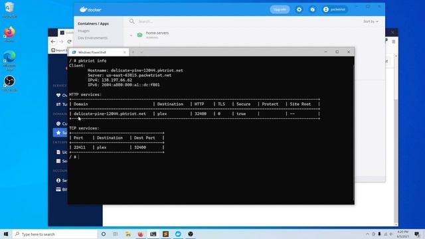Open Overview heart icon in browser sidebar
Image resolution: width=425 pixels, height=239 pixels.
click(58, 95)
